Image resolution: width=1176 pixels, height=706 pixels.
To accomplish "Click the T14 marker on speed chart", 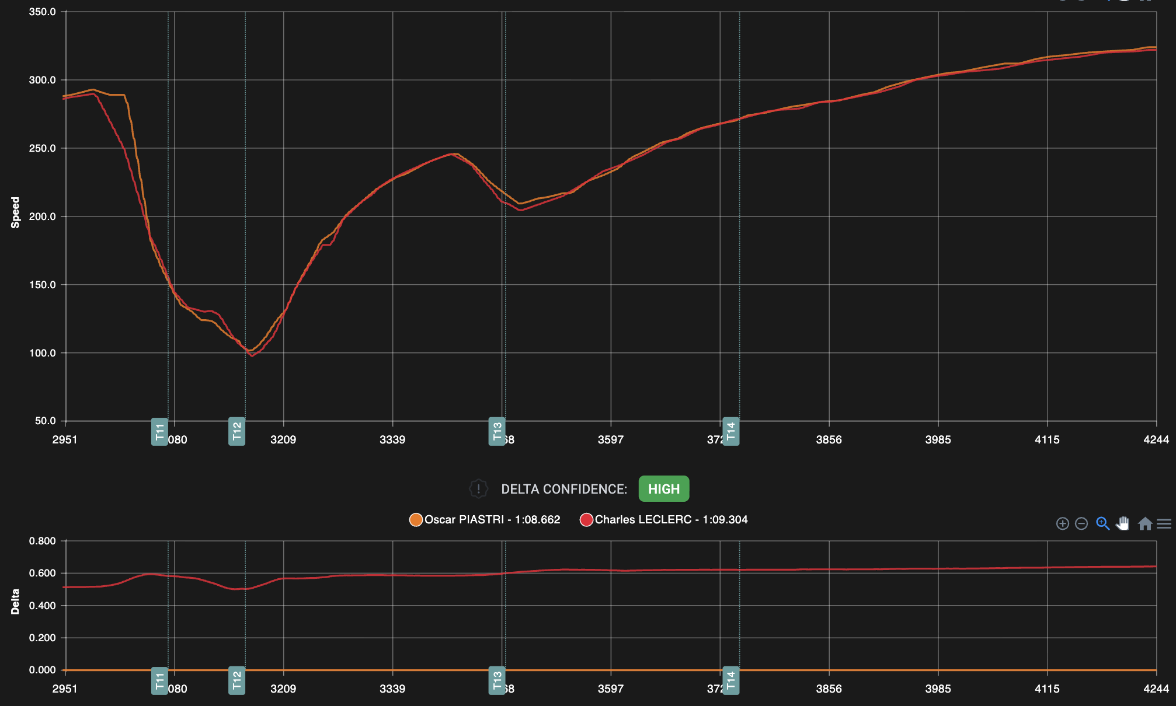I will pos(731,432).
